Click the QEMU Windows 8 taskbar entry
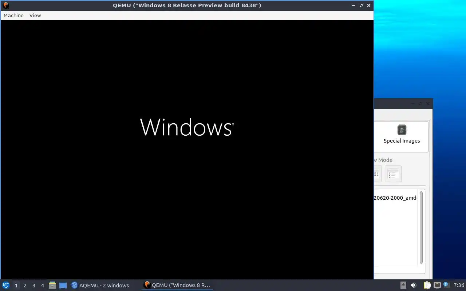 [177, 285]
